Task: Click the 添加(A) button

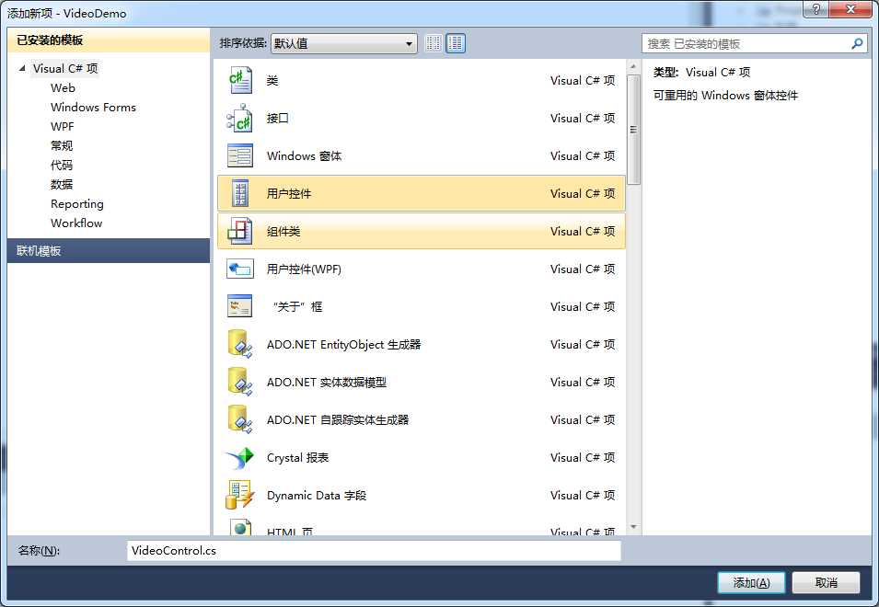Action: pyautogui.click(x=751, y=583)
